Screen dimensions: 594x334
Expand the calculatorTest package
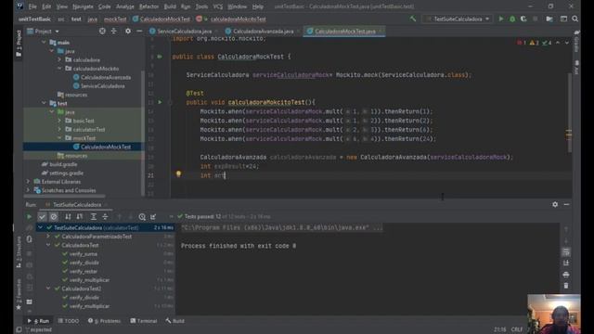coord(59,130)
